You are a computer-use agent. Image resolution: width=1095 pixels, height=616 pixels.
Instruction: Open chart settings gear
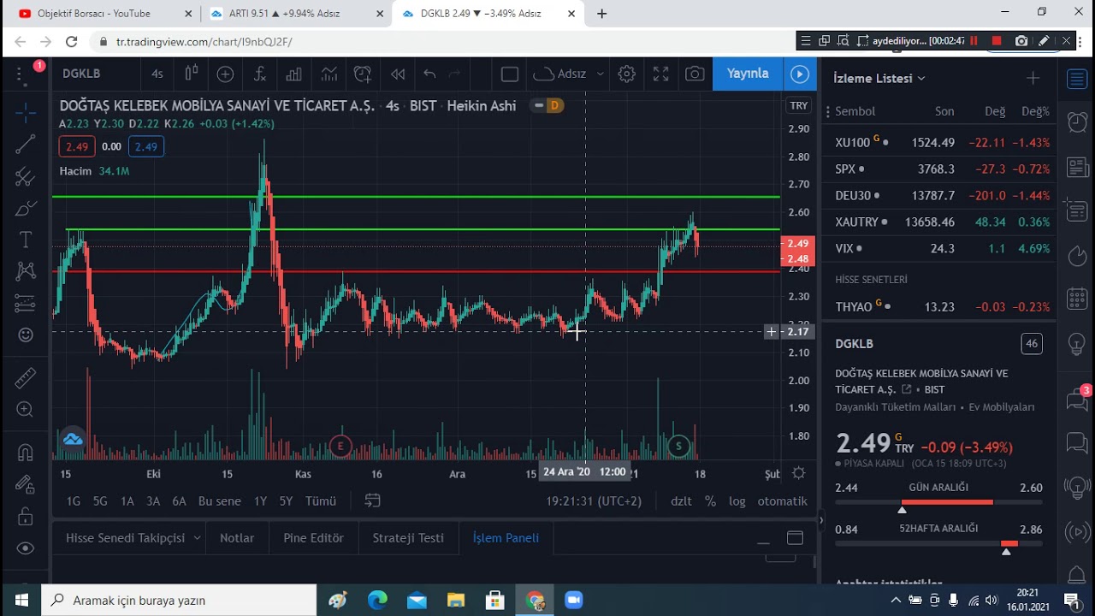[626, 74]
